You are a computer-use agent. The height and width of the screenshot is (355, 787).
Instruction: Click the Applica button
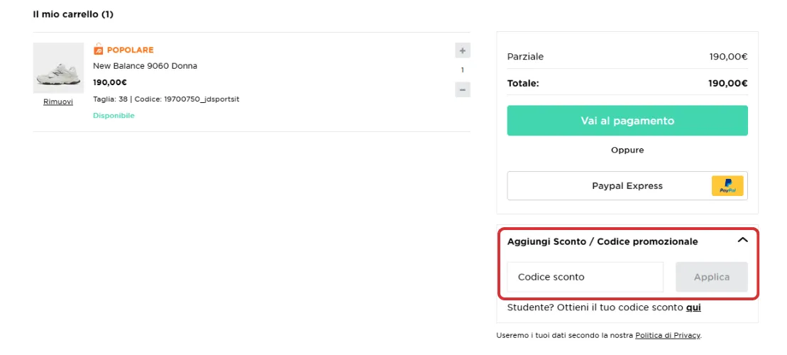pyautogui.click(x=711, y=277)
